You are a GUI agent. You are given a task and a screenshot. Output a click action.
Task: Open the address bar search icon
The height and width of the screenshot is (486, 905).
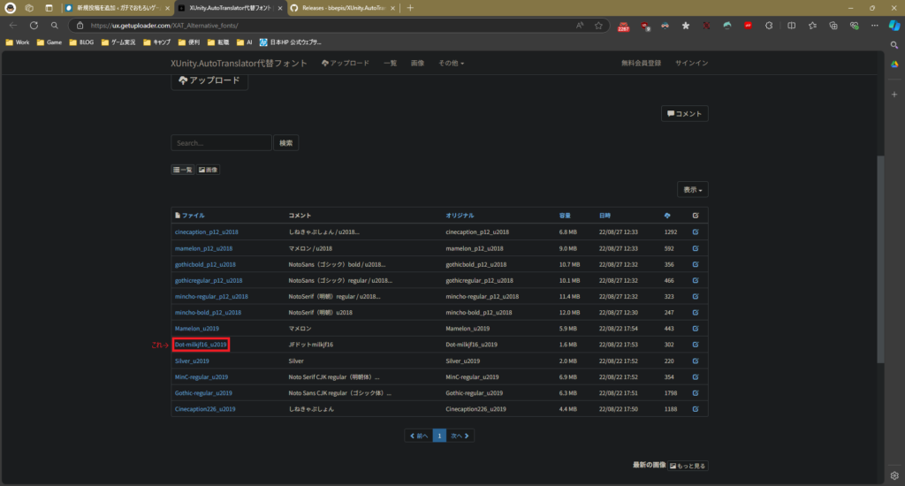(54, 26)
